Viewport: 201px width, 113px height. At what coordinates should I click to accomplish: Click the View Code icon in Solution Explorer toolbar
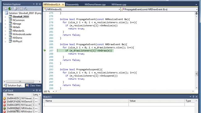tap(21, 9)
